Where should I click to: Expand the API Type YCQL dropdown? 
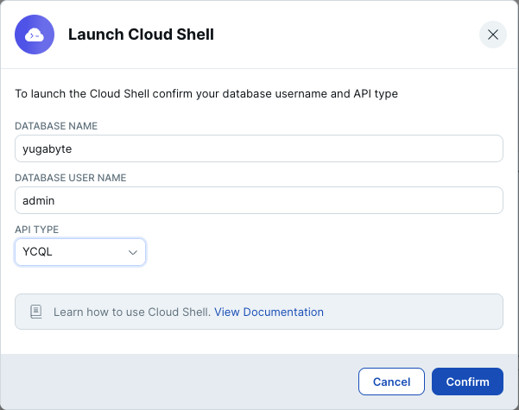click(x=80, y=252)
